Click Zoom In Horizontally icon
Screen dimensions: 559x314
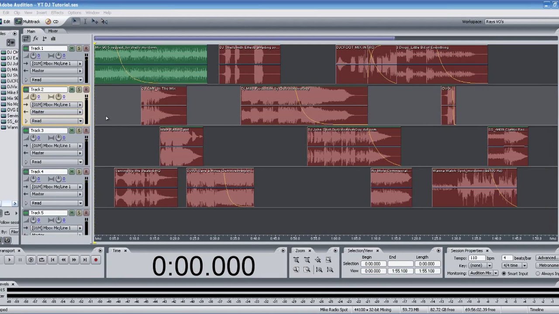coord(296,260)
